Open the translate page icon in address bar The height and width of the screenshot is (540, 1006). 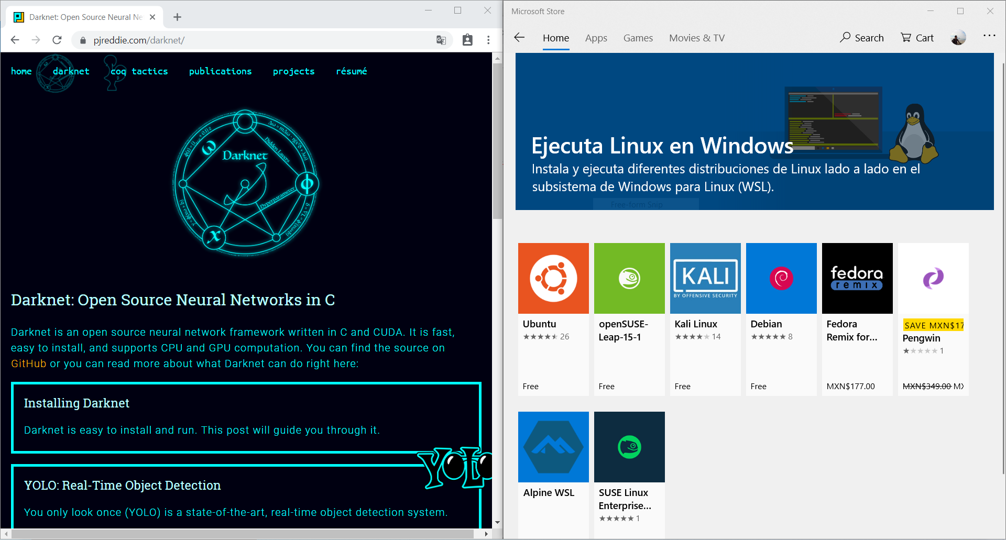[x=441, y=40]
